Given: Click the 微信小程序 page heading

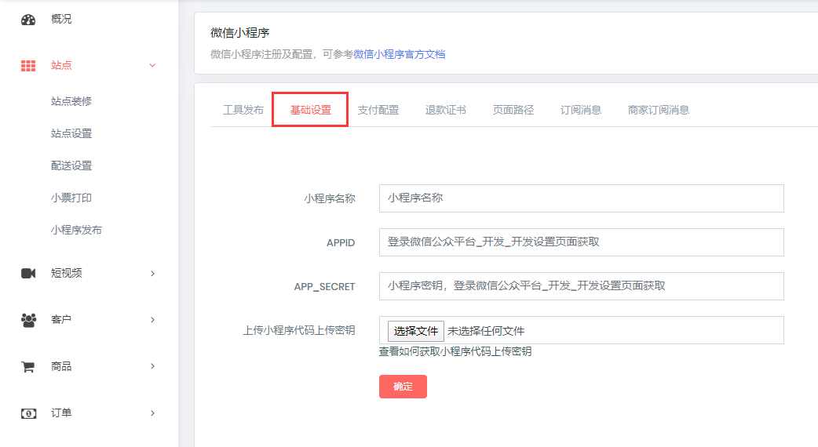Looking at the screenshot, I should [240, 33].
